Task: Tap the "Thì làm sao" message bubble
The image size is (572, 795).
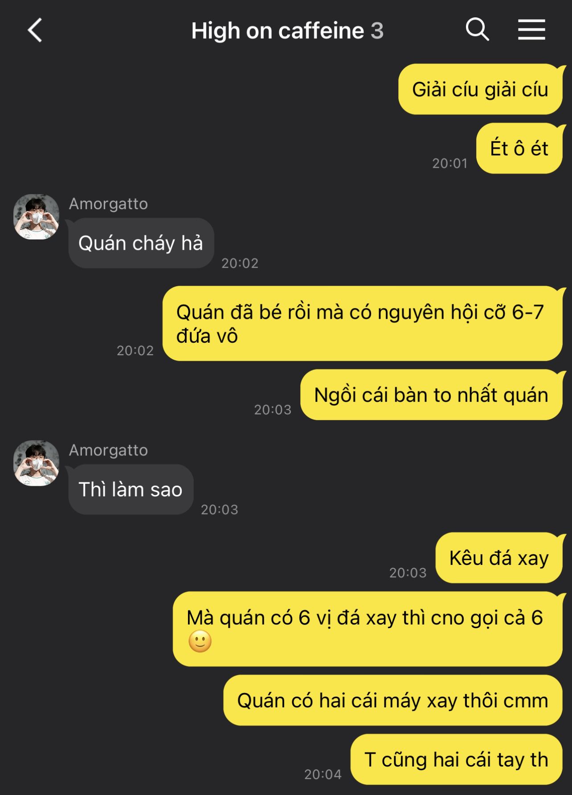Action: click(x=131, y=489)
